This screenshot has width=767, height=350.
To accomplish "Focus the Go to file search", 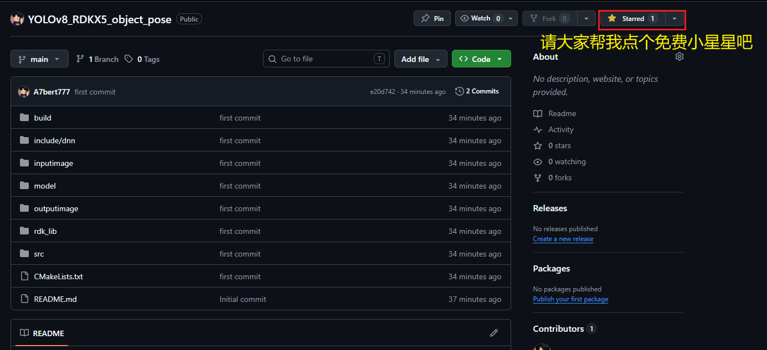I will (x=326, y=59).
